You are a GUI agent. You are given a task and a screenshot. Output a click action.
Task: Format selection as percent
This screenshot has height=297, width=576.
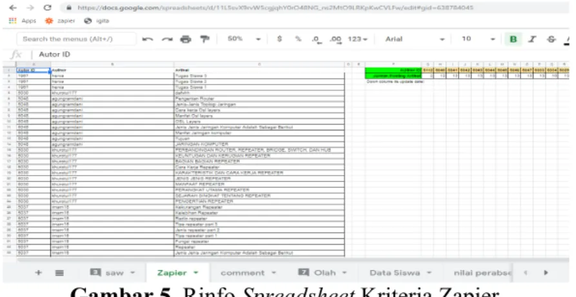(298, 39)
